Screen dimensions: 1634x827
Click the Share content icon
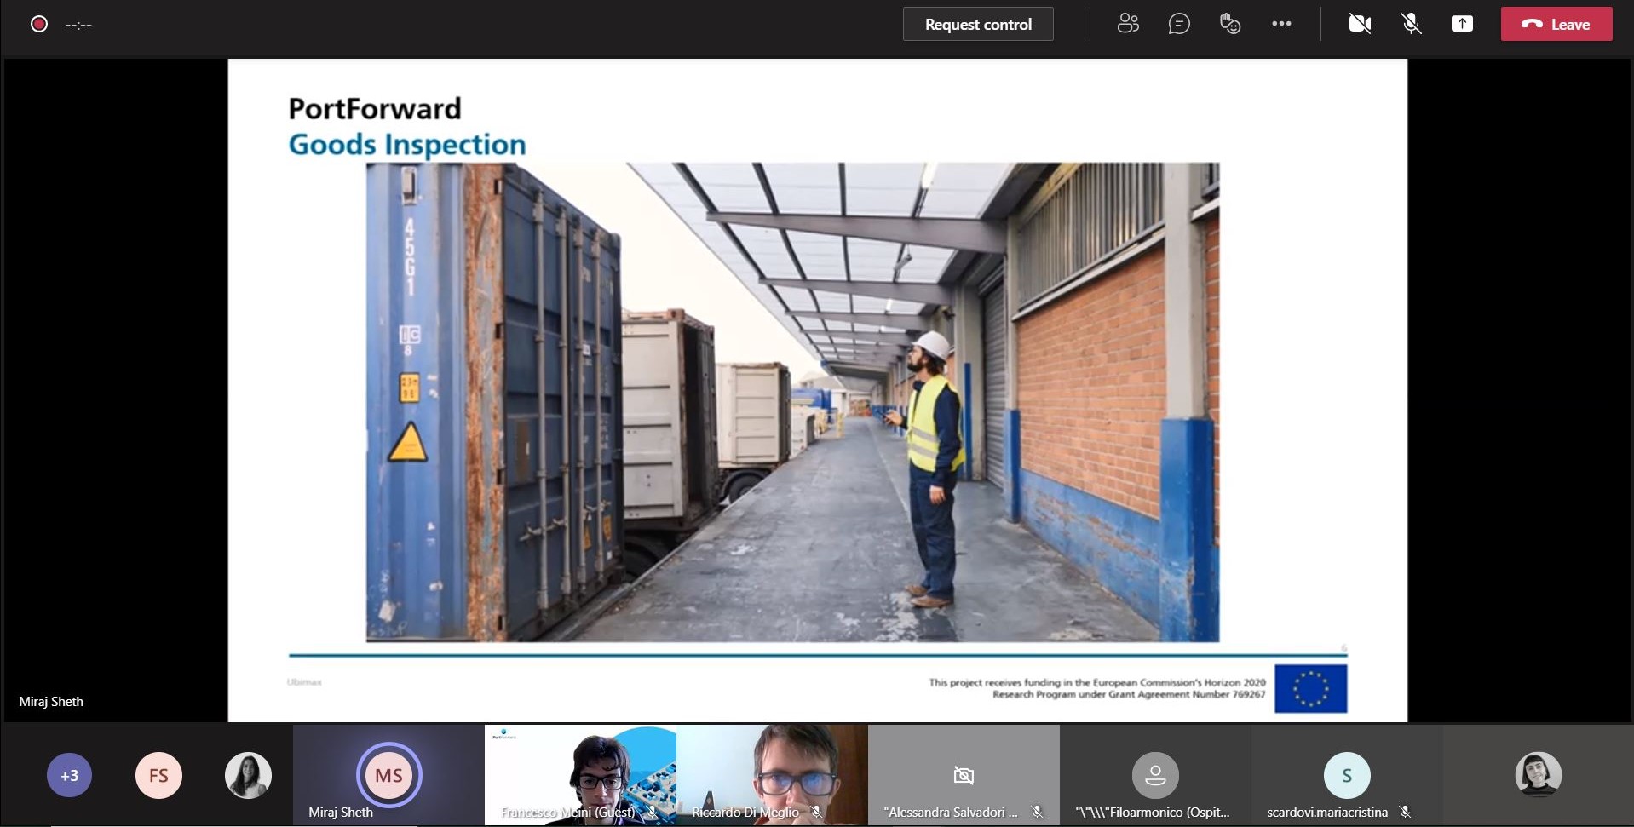click(x=1462, y=24)
